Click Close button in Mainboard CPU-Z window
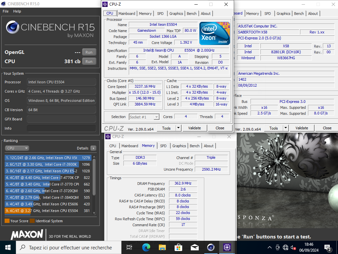This screenshot has width=338, height=254. point(327,128)
